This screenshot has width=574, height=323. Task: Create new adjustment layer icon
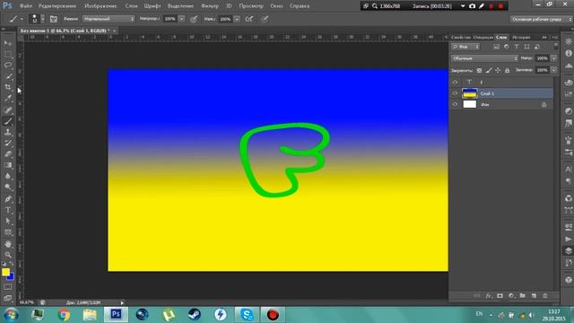(x=511, y=295)
